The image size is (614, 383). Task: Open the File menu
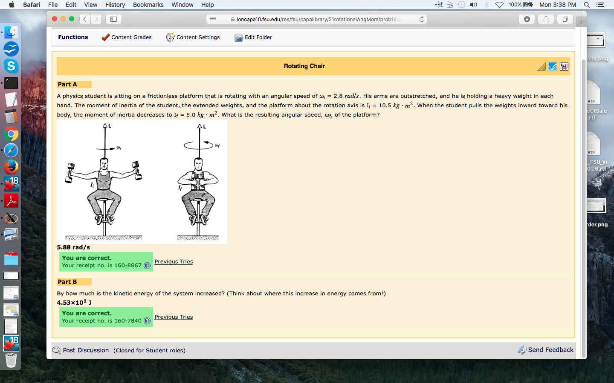pyautogui.click(x=53, y=5)
